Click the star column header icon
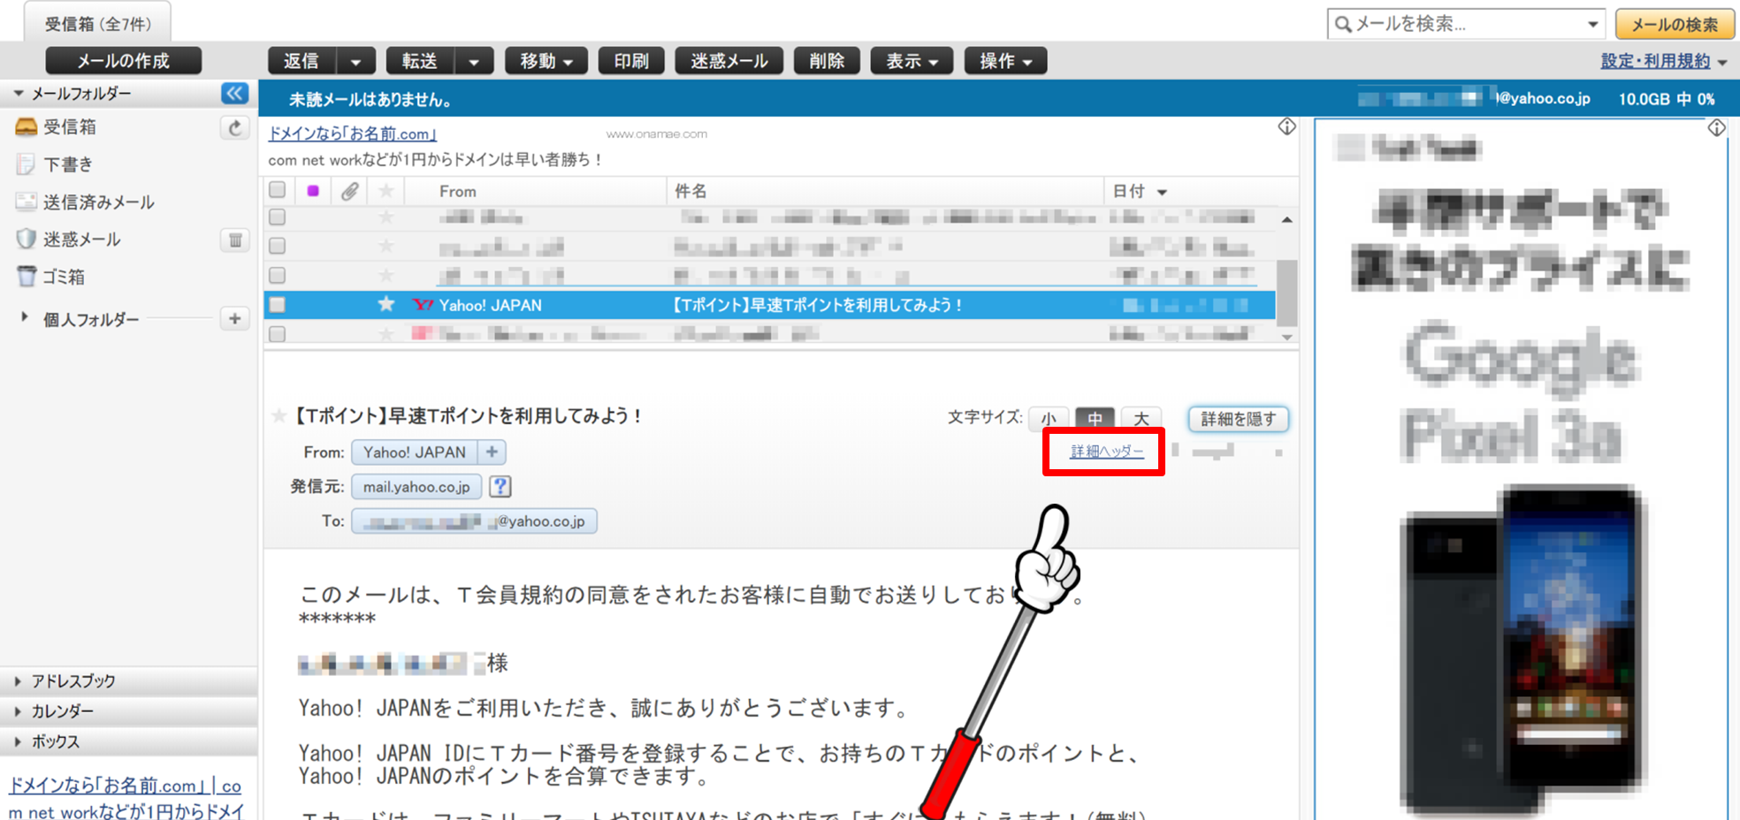 tap(386, 191)
